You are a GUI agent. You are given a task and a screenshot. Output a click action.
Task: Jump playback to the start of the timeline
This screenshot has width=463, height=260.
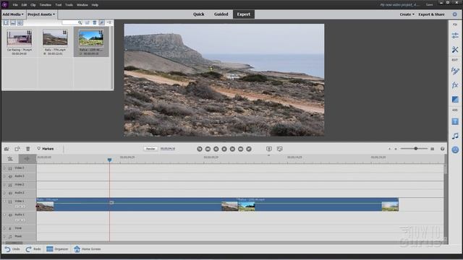click(200, 149)
